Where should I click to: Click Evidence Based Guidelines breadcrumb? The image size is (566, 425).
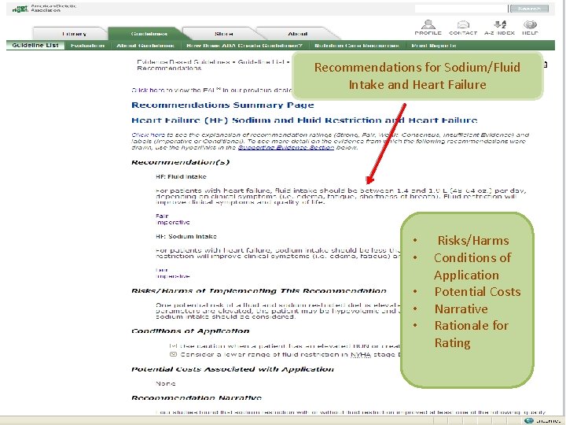click(x=183, y=62)
